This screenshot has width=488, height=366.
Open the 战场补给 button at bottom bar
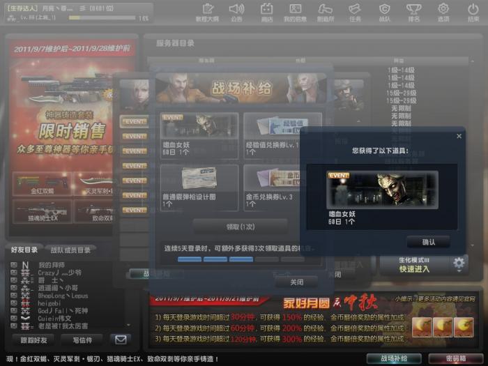click(x=394, y=358)
